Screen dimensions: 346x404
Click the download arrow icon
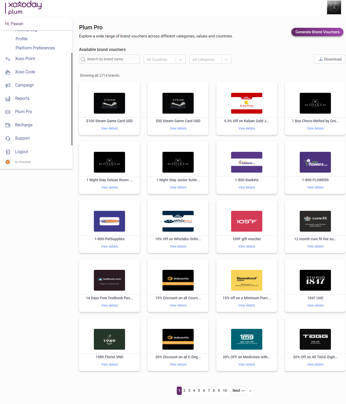(321, 59)
